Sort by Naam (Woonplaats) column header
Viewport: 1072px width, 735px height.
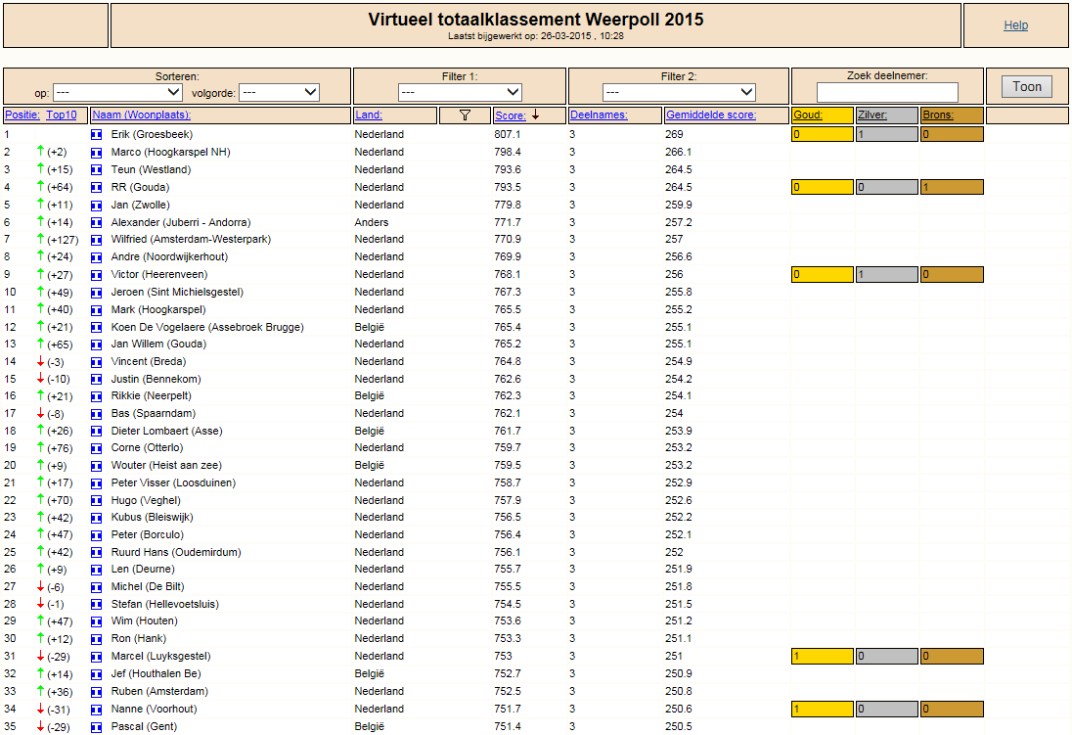142,115
